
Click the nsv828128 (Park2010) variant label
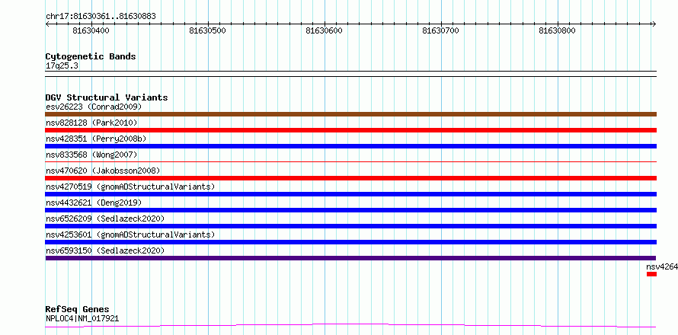91,123
